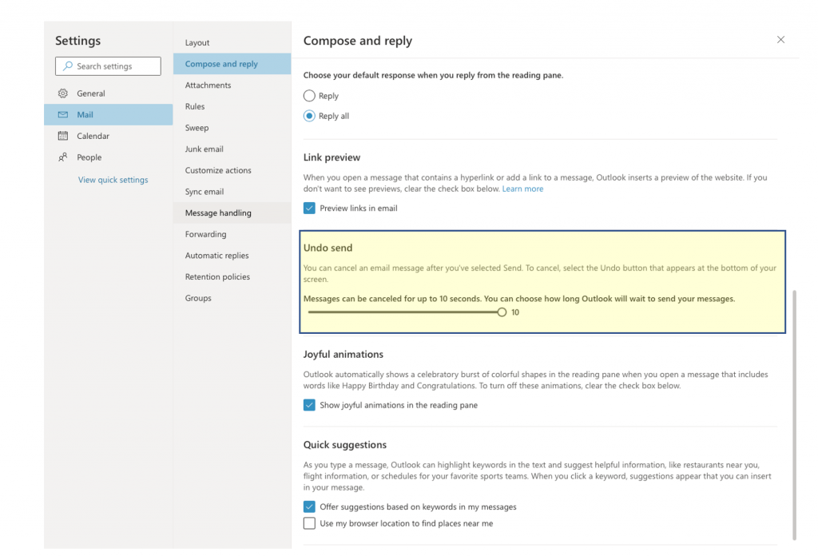The image size is (818, 556).
Task: Uncheck Show joyful animations in the reading pane
Action: (x=309, y=405)
